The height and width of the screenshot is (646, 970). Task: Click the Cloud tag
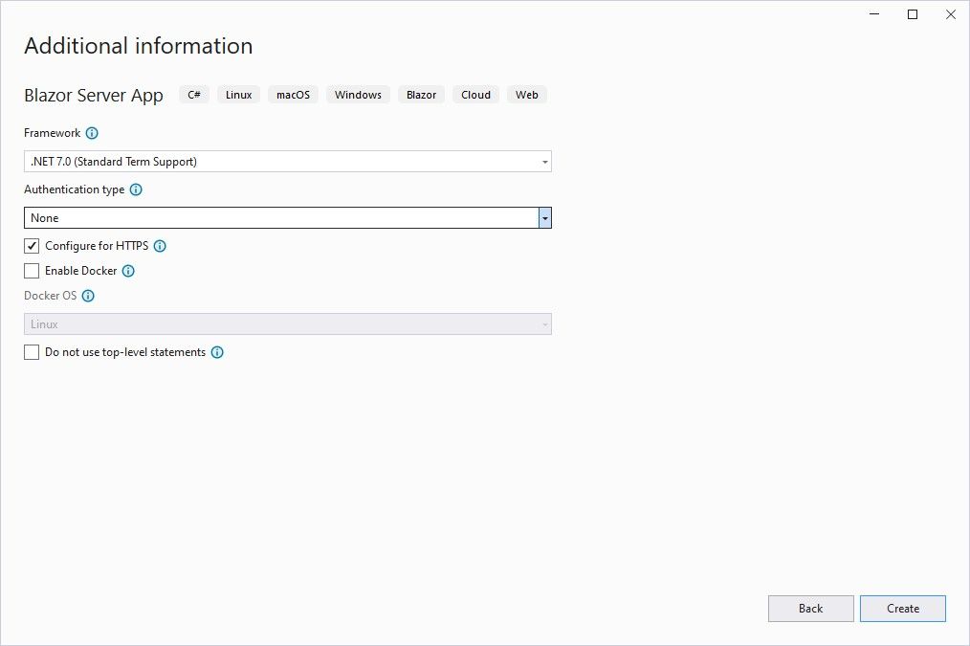pyautogui.click(x=475, y=95)
